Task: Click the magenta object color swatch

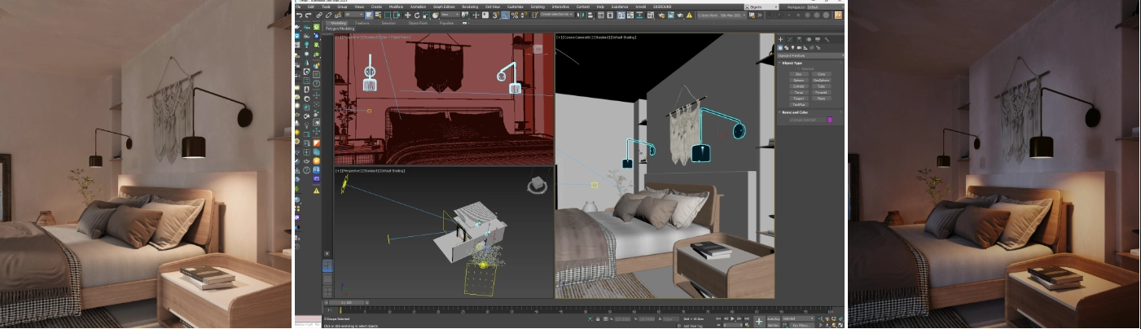Action: pos(830,120)
